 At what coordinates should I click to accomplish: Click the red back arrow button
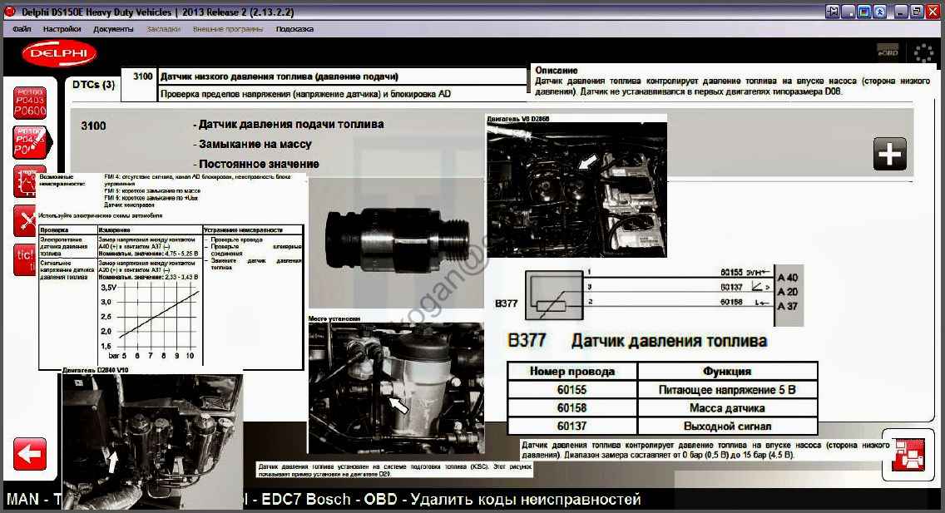[30, 454]
